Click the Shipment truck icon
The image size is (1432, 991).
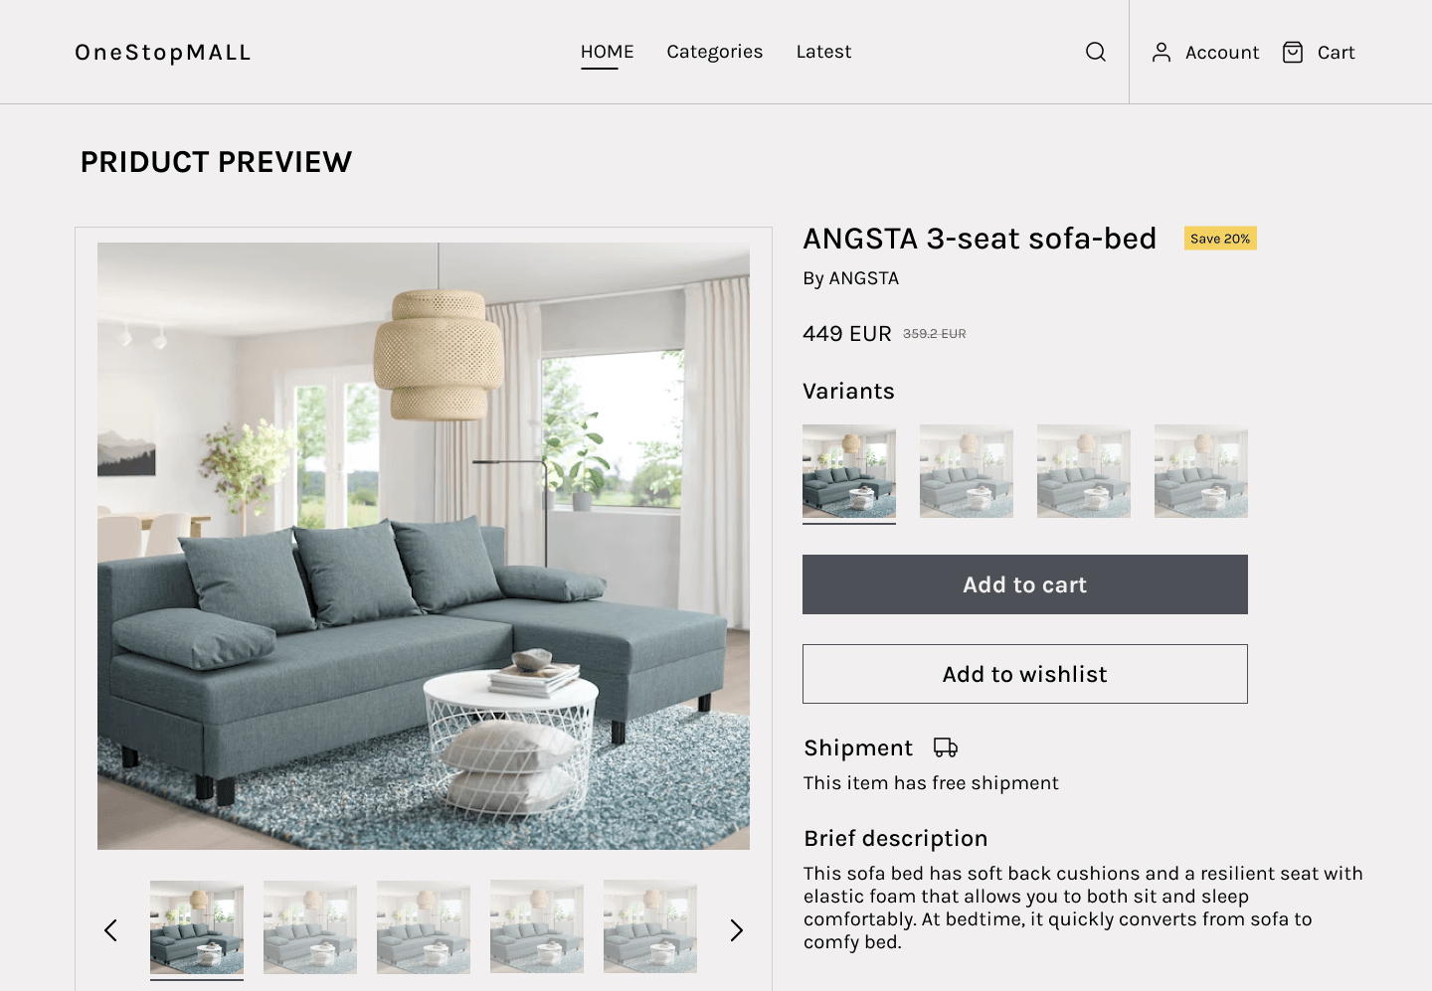[x=946, y=747]
